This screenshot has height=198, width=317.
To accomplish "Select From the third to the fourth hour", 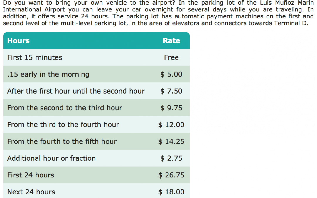I will point(97,124).
